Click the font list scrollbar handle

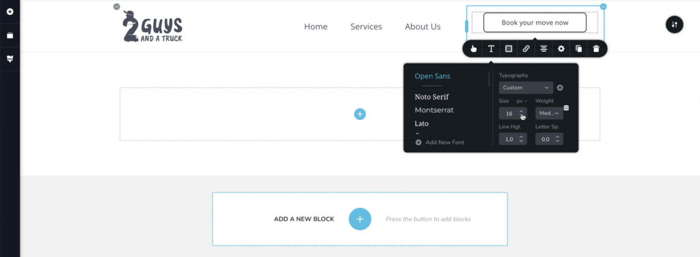point(489,79)
